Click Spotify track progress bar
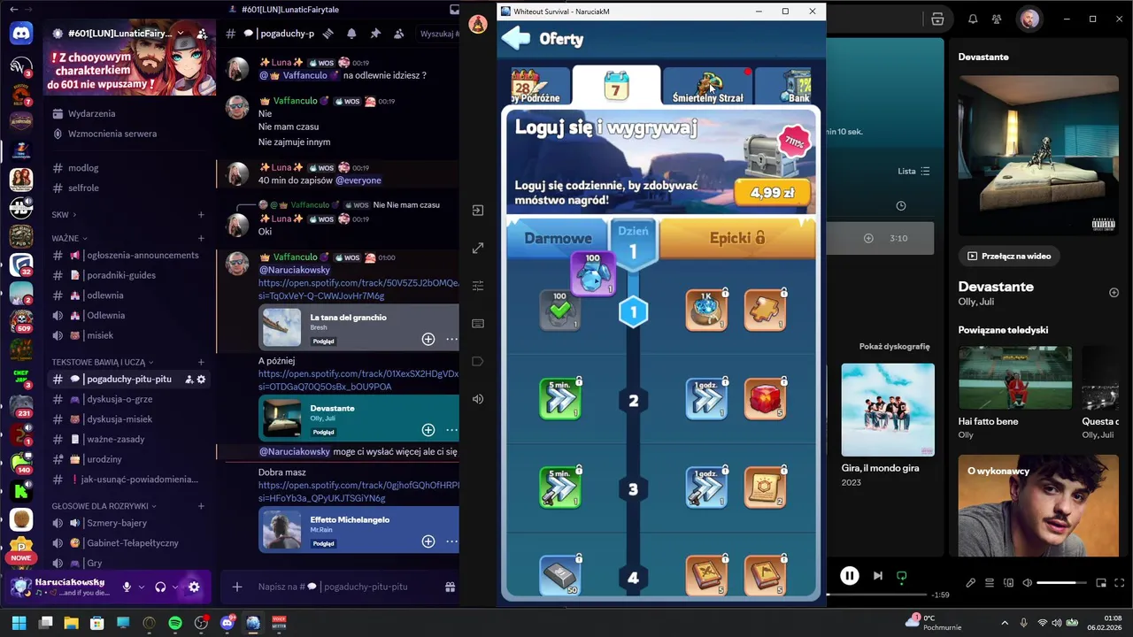This screenshot has height=637, width=1133. tap(876, 595)
